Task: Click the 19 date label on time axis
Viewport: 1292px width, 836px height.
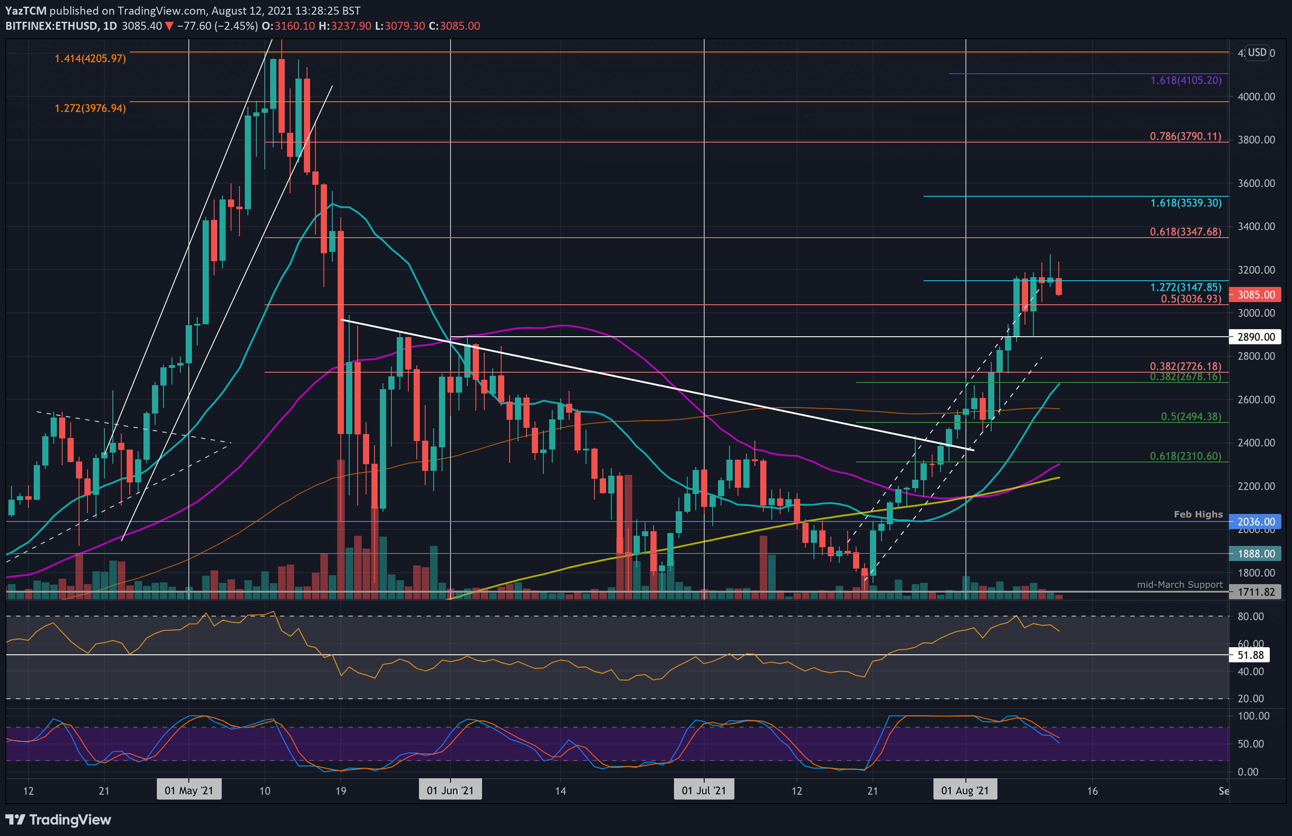Action: pos(340,791)
